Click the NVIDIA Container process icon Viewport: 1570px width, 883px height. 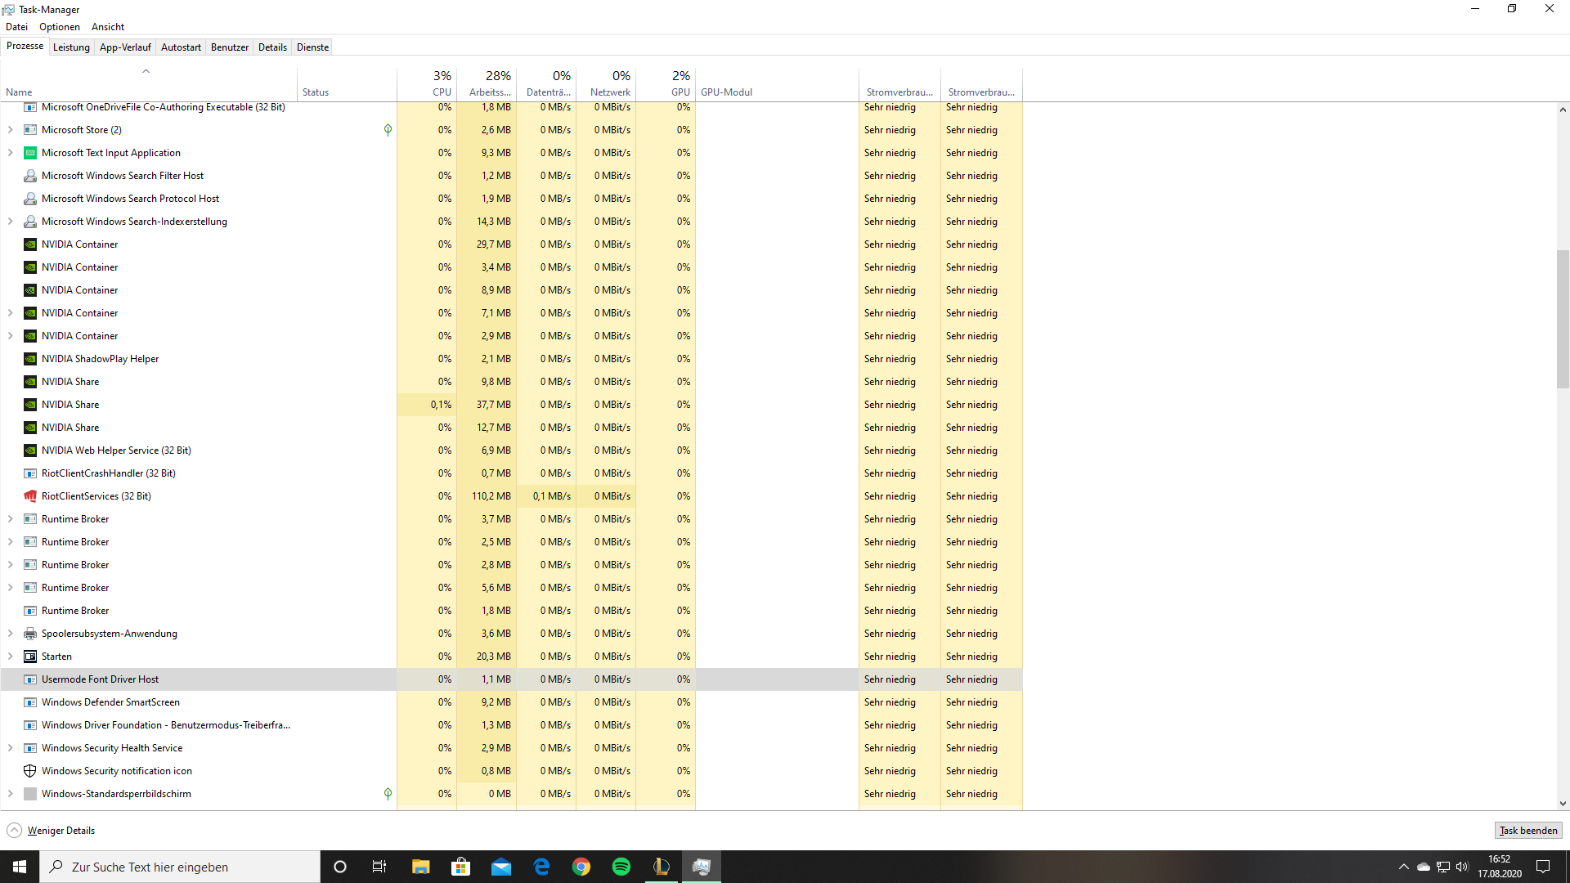point(30,244)
